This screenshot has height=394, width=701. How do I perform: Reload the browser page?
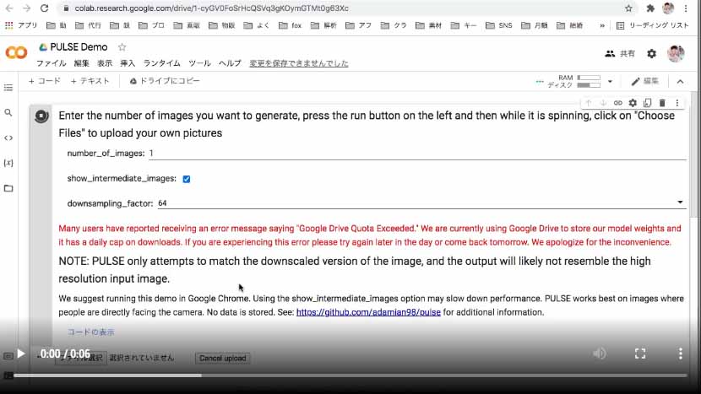(44, 8)
